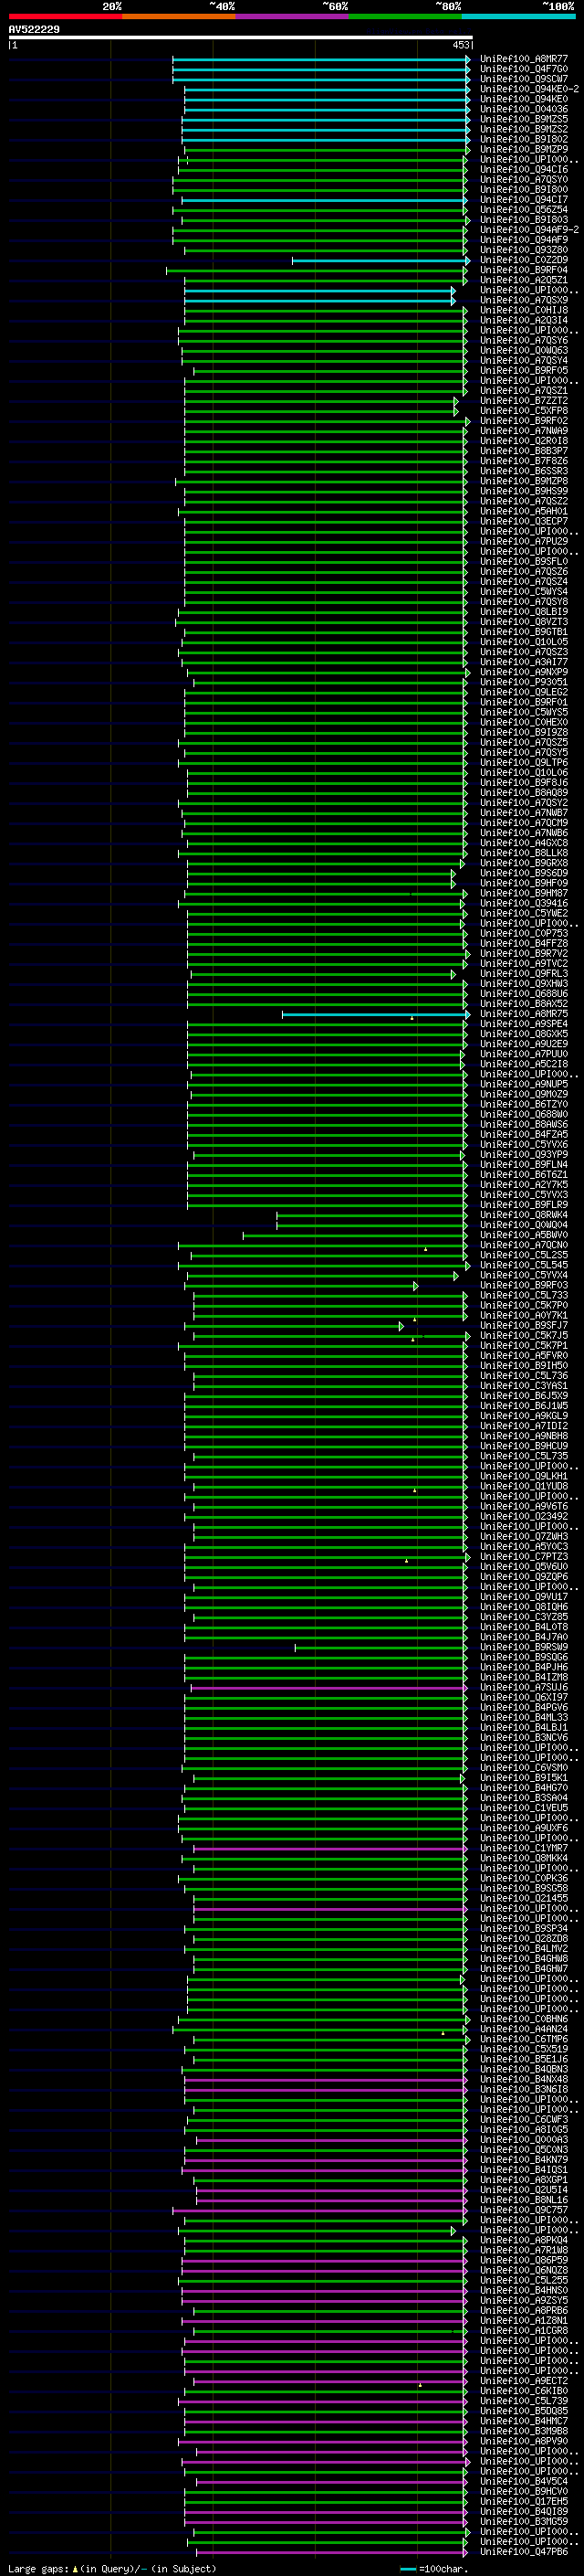Click hit label UniRef100_B4NX48
This screenshot has height=2576, width=584.
tap(524, 2080)
